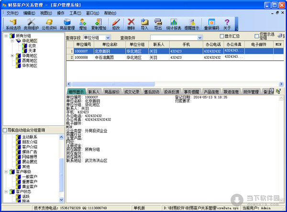287x212 pixels.
Task: Open 公司资料 (Company Info) toolbar icon
Action: click(50, 24)
